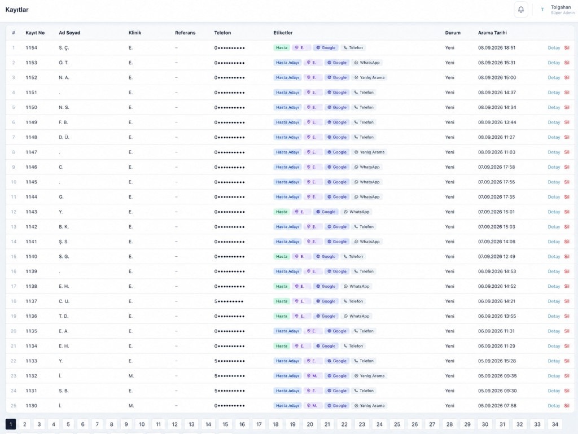This screenshot has height=434, width=578.
Task: Click the Durum column header
Action: click(x=453, y=33)
